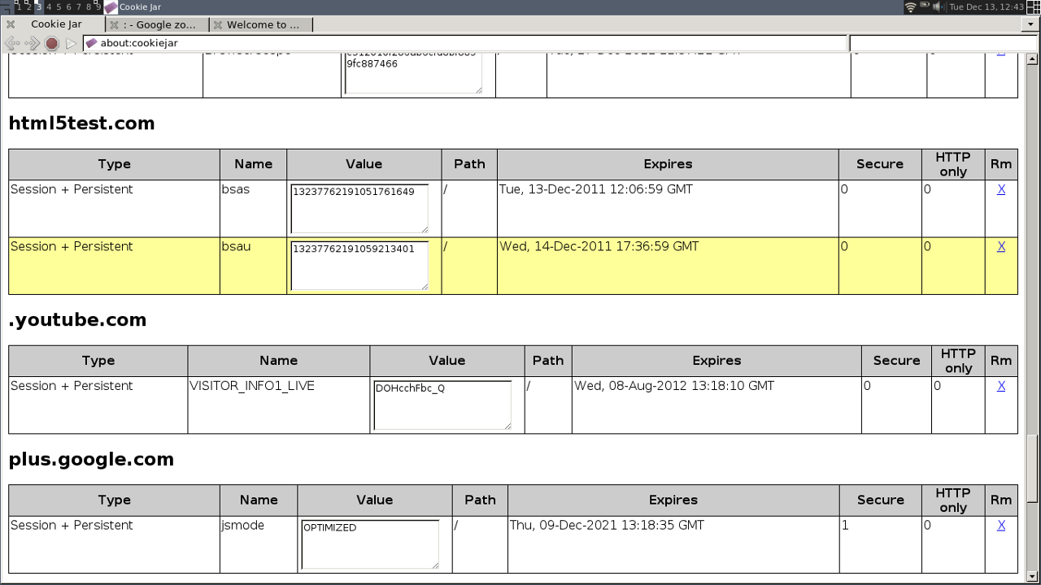This screenshot has width=1041, height=585.
Task: Click the search field right of address bar
Action: click(x=943, y=43)
